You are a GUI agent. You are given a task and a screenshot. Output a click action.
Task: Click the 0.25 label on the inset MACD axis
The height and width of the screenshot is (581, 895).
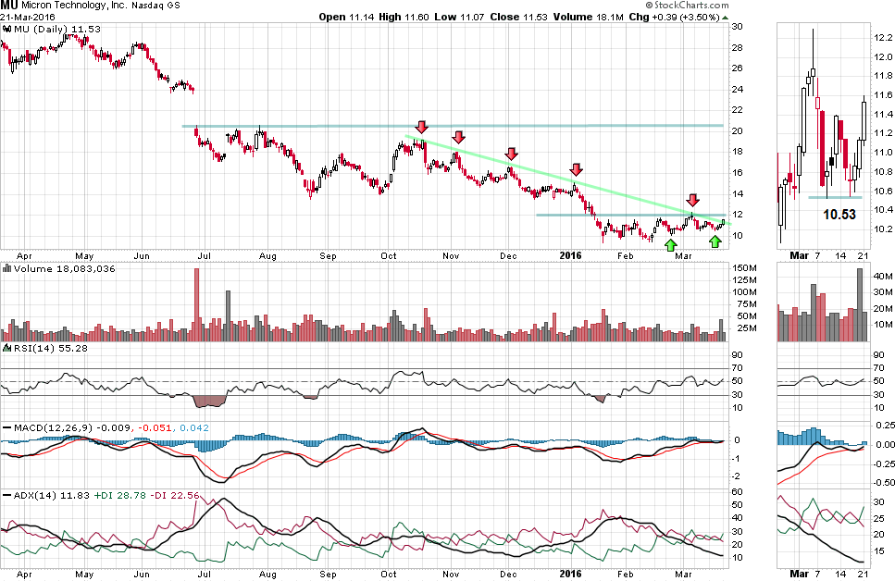click(884, 426)
